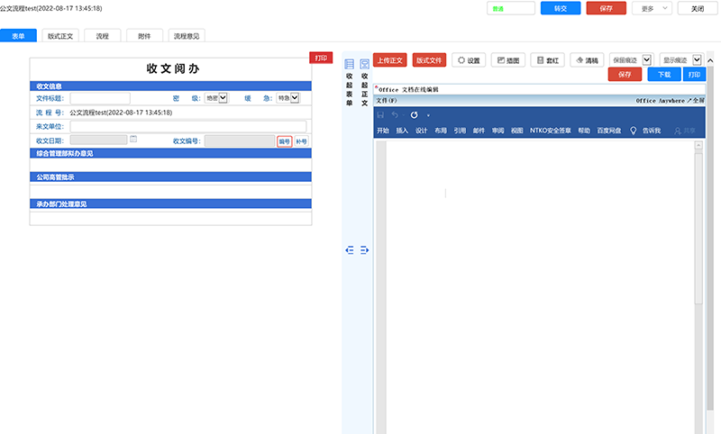Click the 收起表单 collapse form icon

350,64
